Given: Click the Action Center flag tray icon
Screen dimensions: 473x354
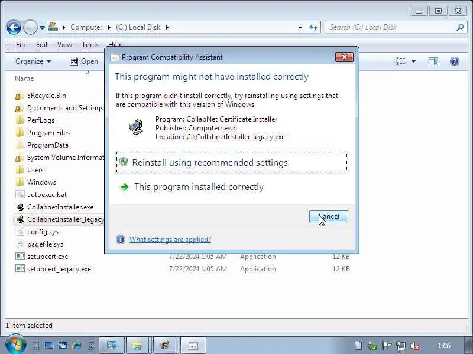Looking at the screenshot, I should pyautogui.click(x=387, y=346).
